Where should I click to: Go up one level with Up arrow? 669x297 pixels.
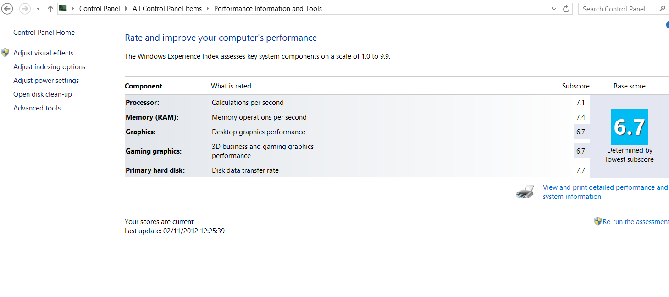(50, 9)
